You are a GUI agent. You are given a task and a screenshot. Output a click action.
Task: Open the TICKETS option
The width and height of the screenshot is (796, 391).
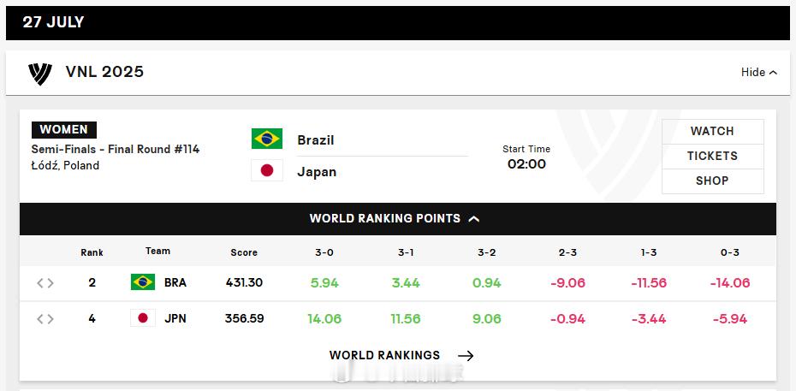click(x=712, y=157)
